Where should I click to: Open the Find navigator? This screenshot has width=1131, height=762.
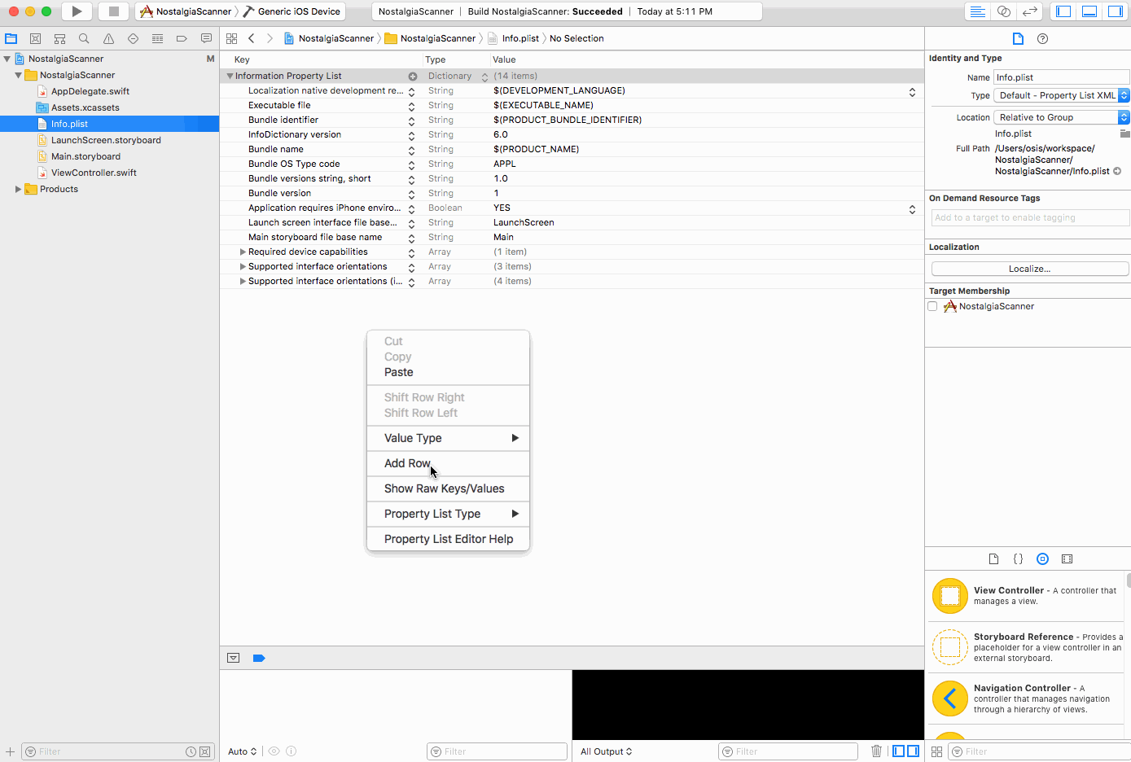click(84, 38)
